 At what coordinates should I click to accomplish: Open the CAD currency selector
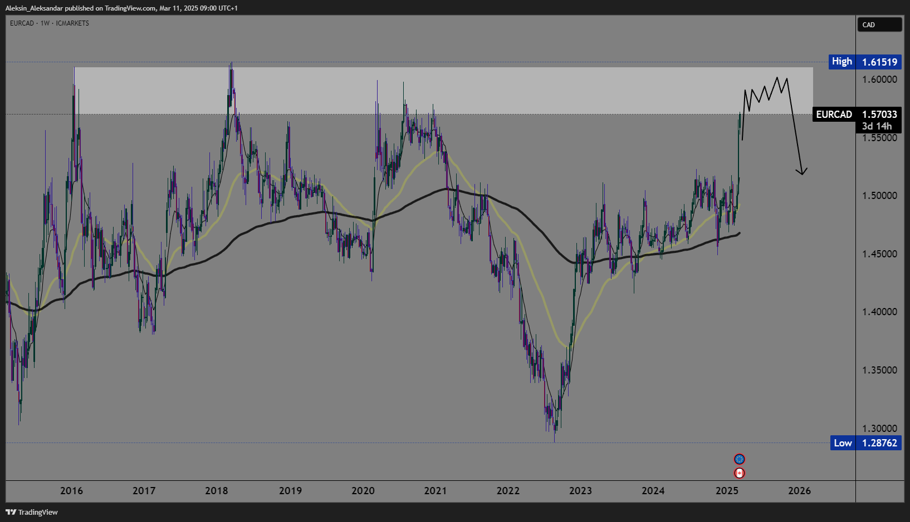(879, 24)
